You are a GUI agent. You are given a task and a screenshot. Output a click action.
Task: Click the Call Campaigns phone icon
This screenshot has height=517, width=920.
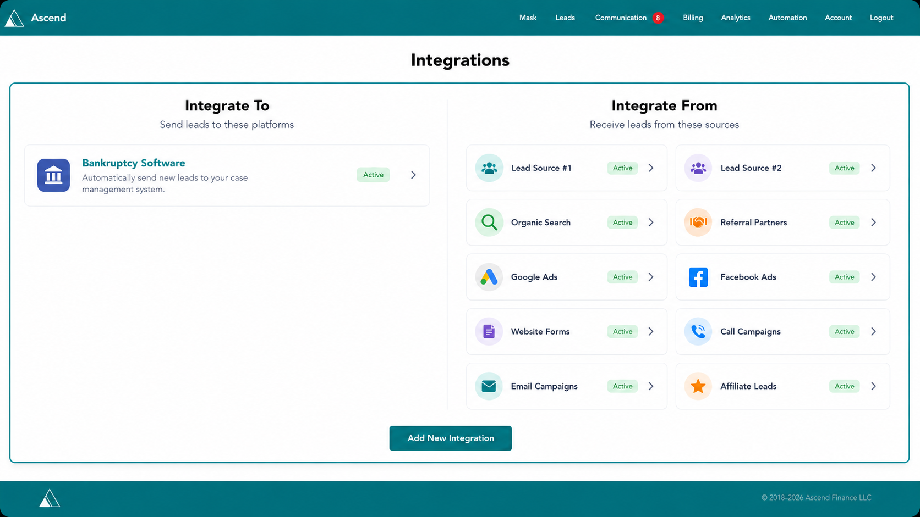[x=698, y=331]
